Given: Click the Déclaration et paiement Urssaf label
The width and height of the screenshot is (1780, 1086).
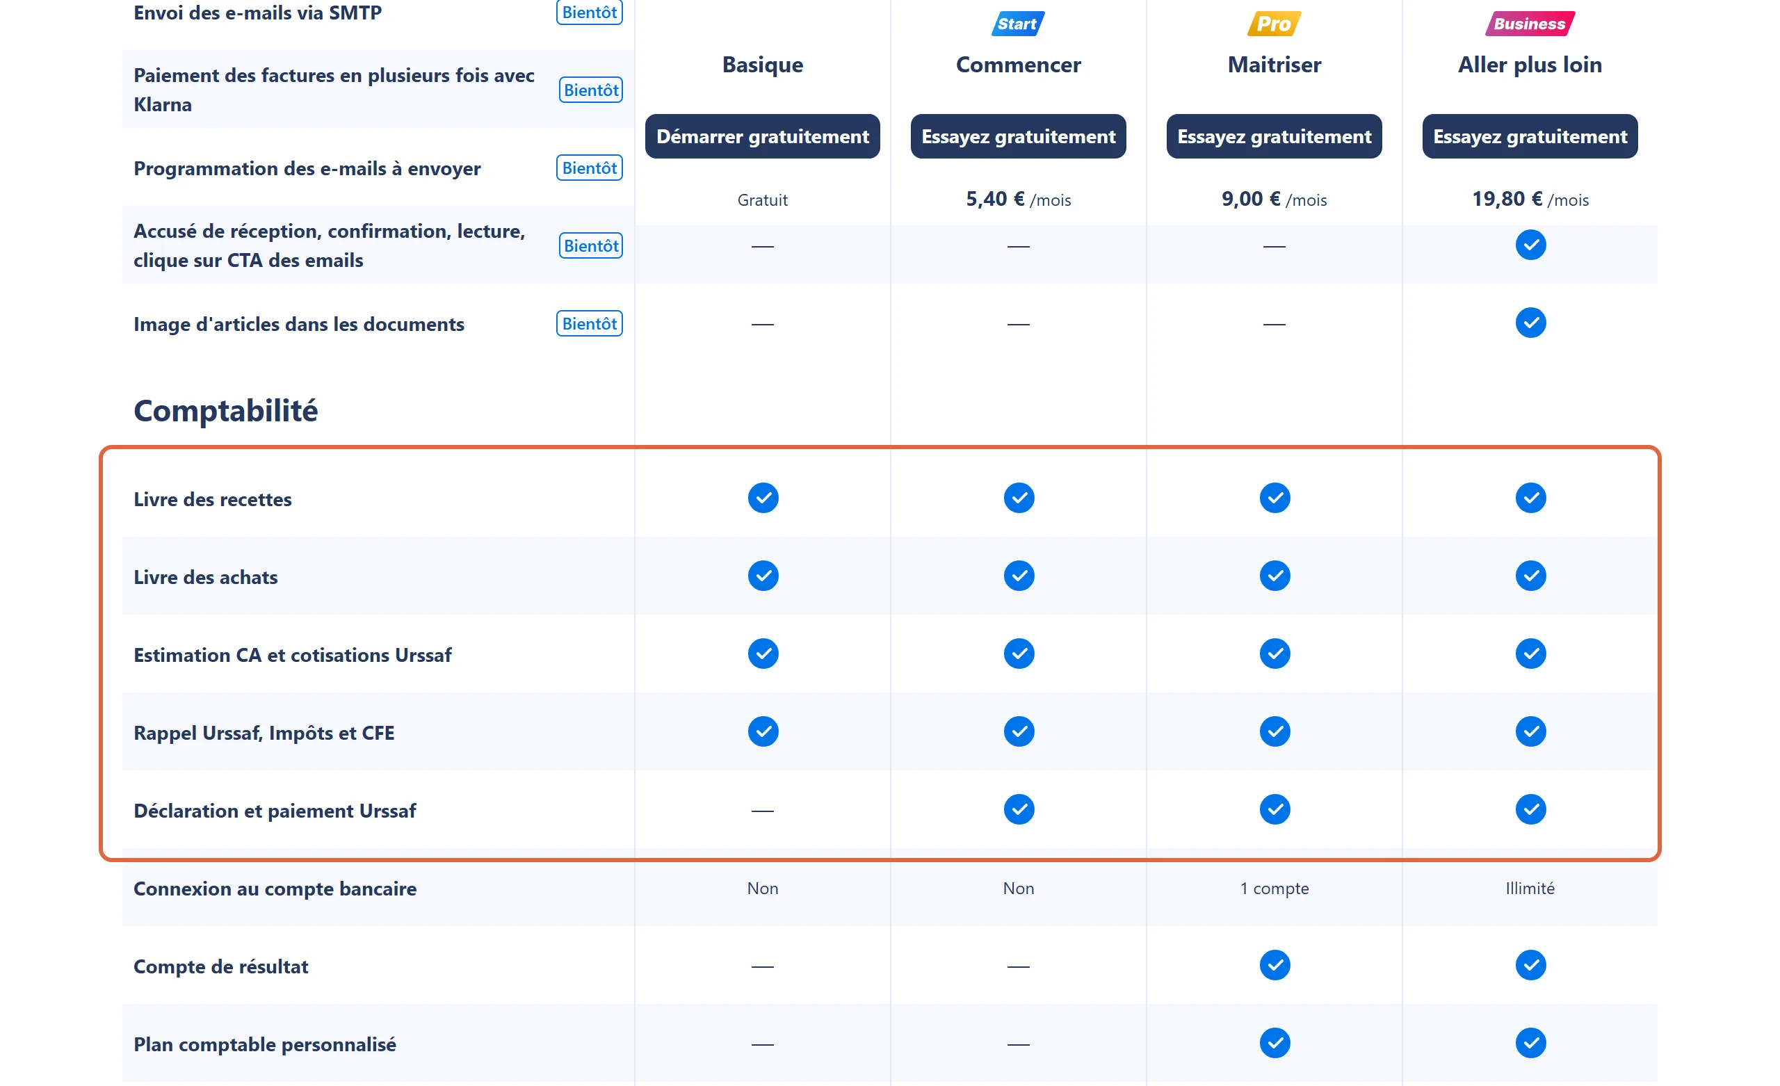Looking at the screenshot, I should (x=275, y=811).
